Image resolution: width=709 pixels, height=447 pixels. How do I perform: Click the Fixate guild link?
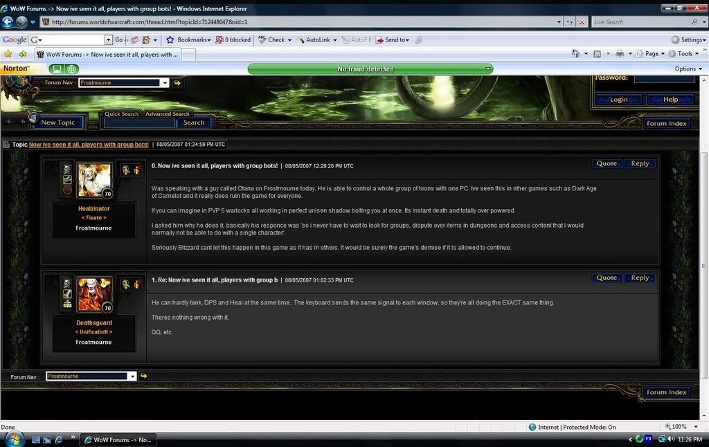click(x=93, y=218)
